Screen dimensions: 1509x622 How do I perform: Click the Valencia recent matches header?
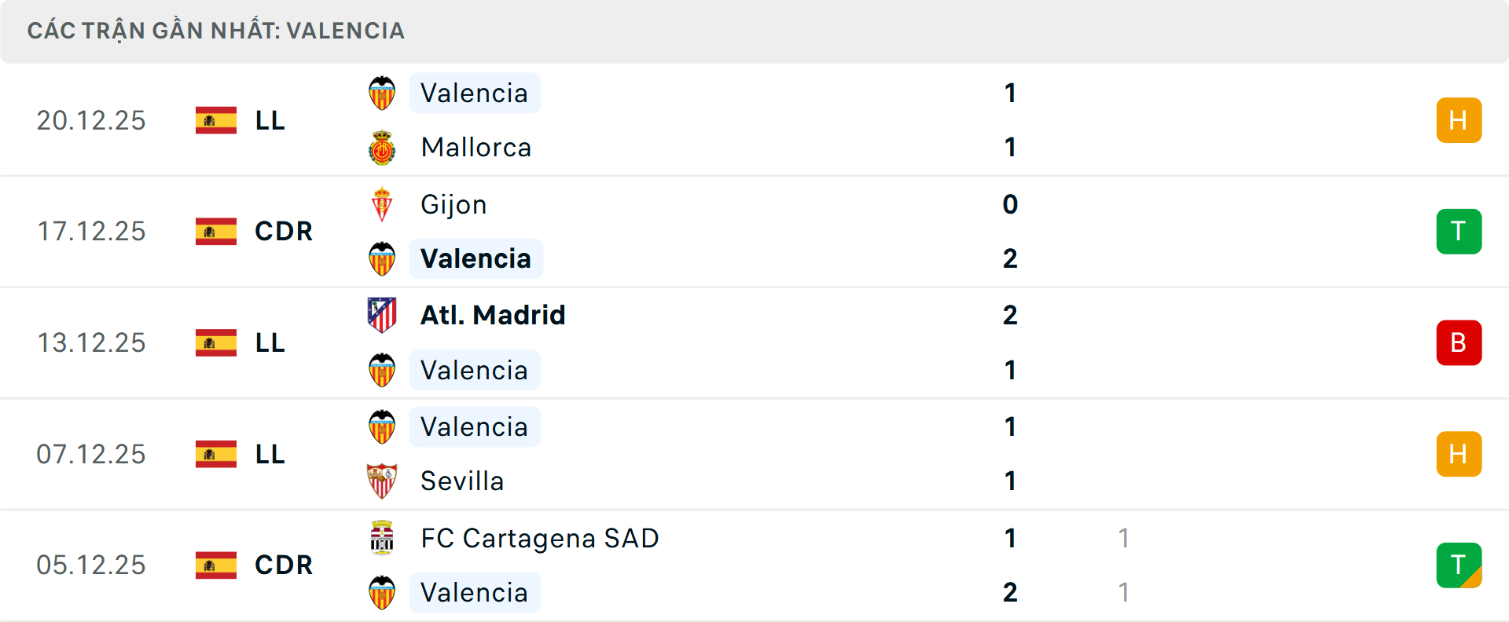(216, 31)
